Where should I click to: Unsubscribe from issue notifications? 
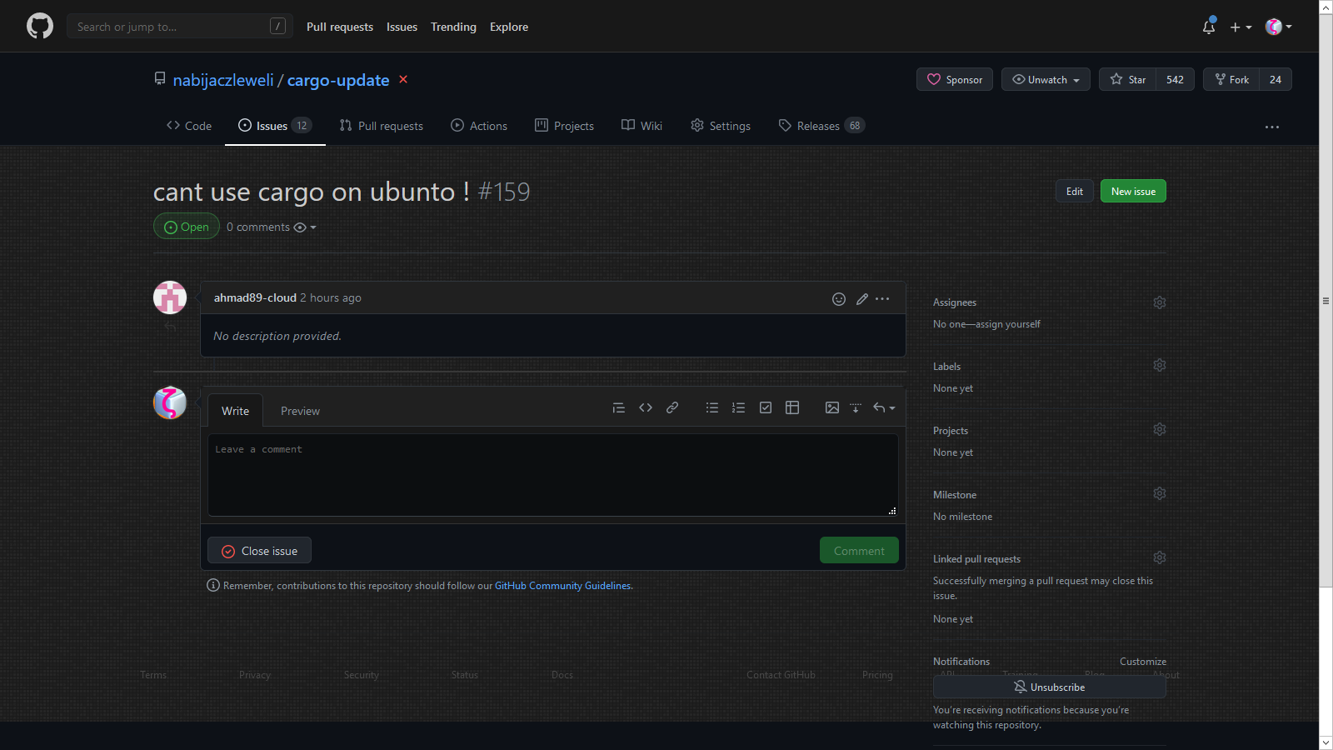pos(1049,687)
